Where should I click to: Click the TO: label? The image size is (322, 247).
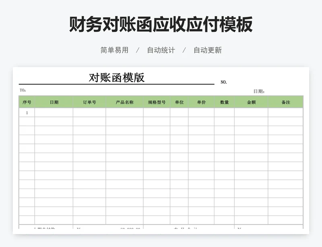tap(23, 90)
